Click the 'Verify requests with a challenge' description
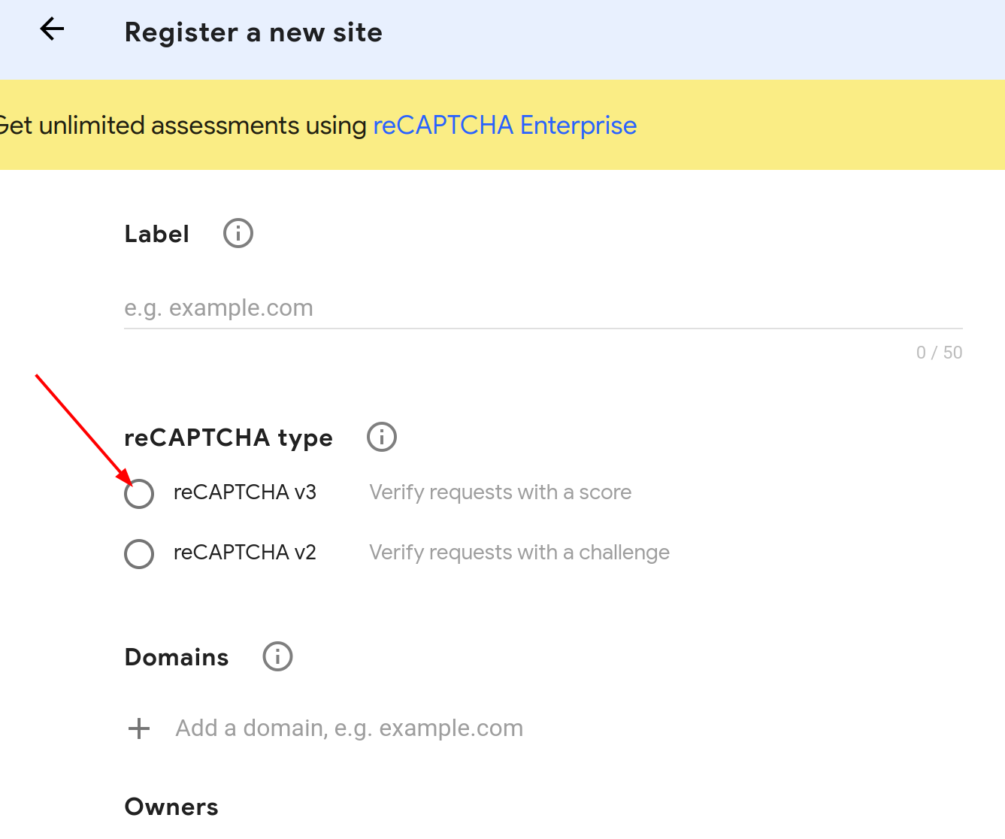Viewport: 1005px width, 839px height. click(519, 553)
